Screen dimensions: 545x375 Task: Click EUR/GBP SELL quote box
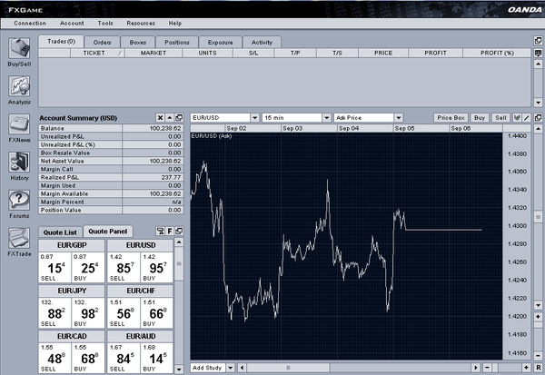point(54,267)
